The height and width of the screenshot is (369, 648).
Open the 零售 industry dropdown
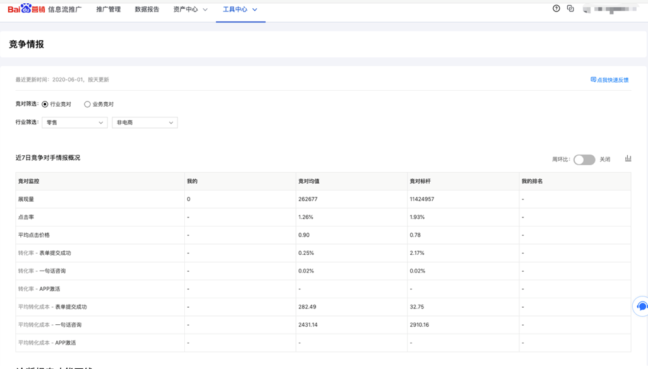[x=74, y=122]
